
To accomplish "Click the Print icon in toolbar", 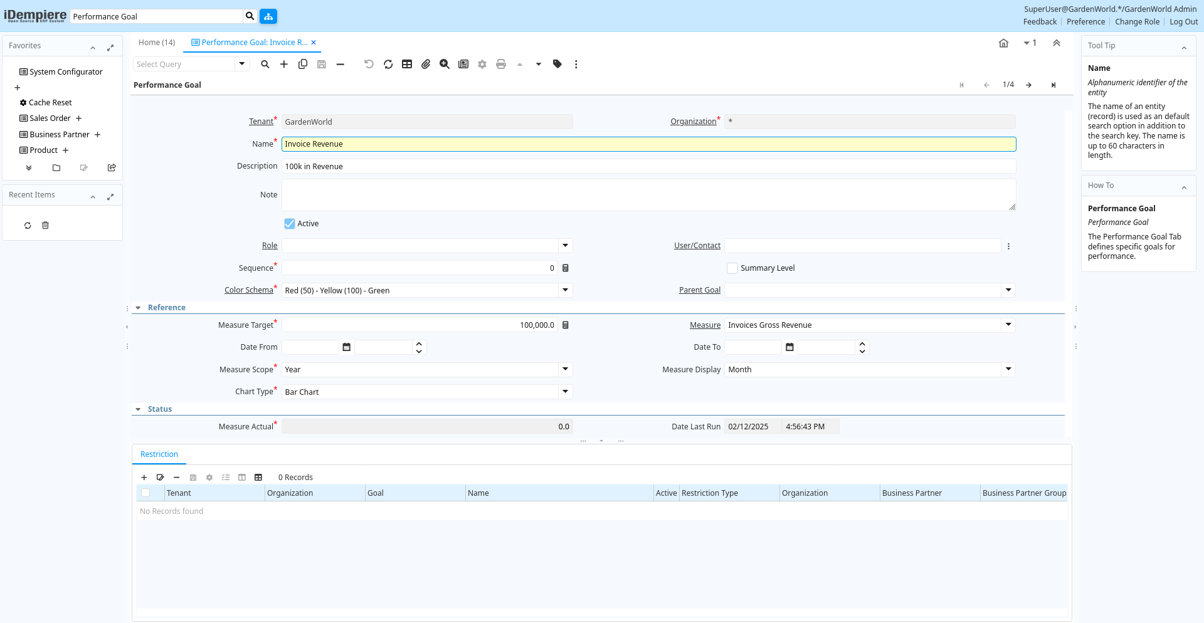I will pyautogui.click(x=501, y=65).
